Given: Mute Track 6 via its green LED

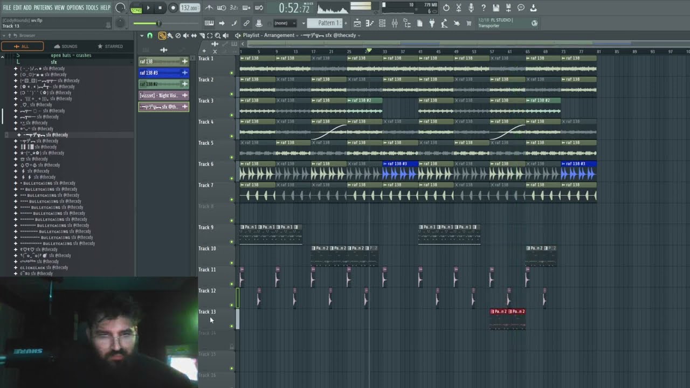Looking at the screenshot, I should (232, 178).
